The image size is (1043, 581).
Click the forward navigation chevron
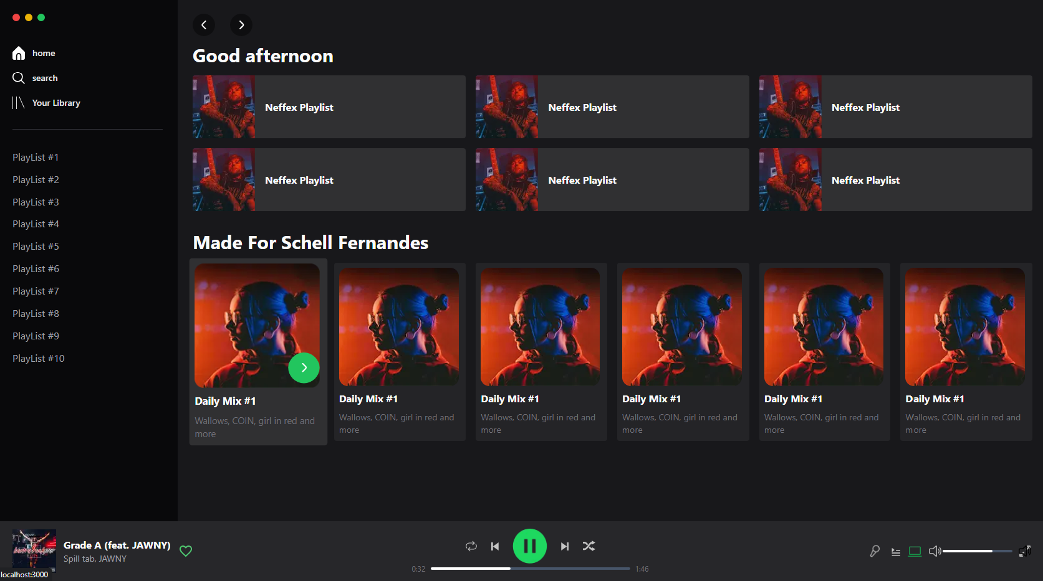pos(241,25)
